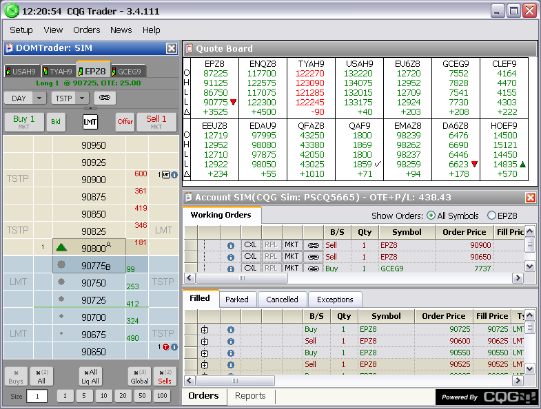Image resolution: width=541 pixels, height=409 pixels.
Task: Click info icon on Sell EPZ8 90900 working order
Action: click(231, 246)
